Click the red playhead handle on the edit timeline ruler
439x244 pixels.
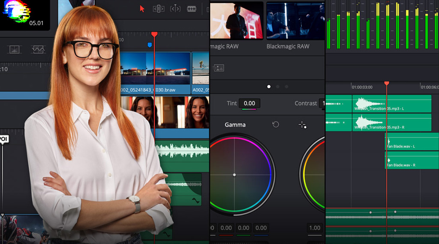click(154, 34)
